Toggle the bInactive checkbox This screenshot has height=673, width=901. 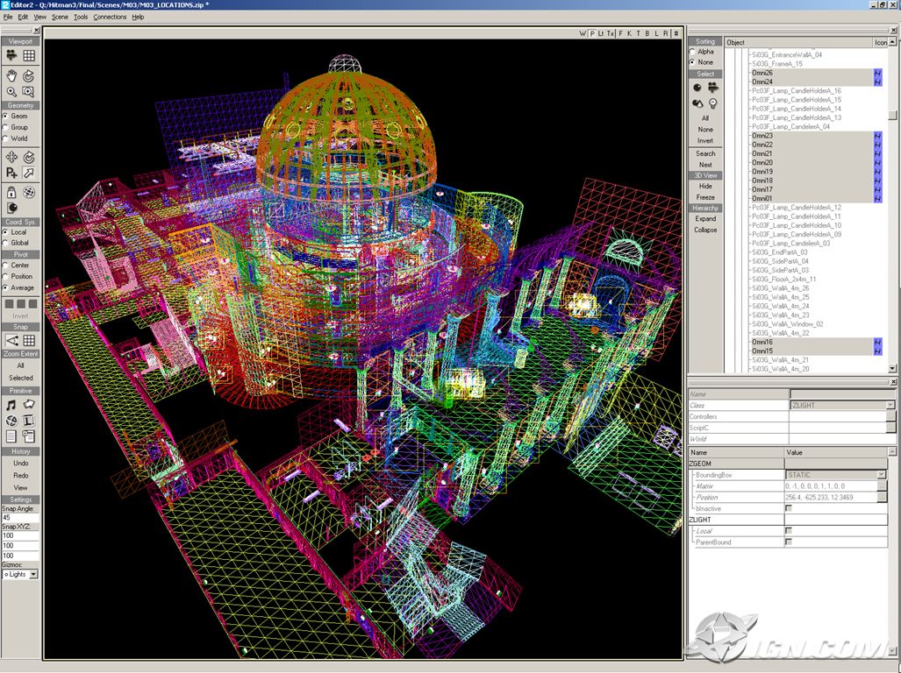tap(789, 508)
